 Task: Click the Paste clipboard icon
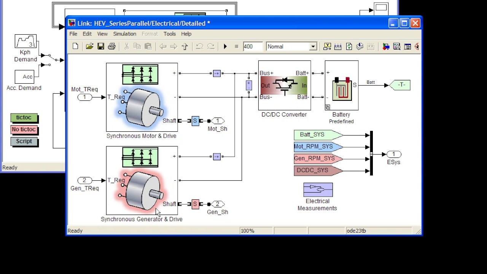tap(148, 46)
